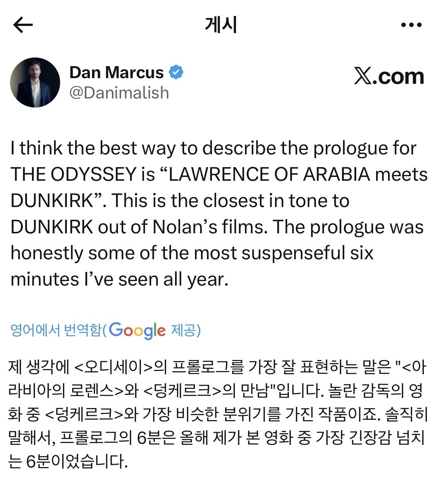Tap the Google logo in translation credit
The image size is (443, 496).
point(137,330)
